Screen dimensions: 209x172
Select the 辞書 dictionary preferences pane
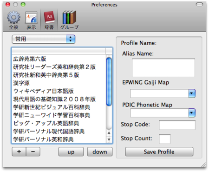click(49, 20)
